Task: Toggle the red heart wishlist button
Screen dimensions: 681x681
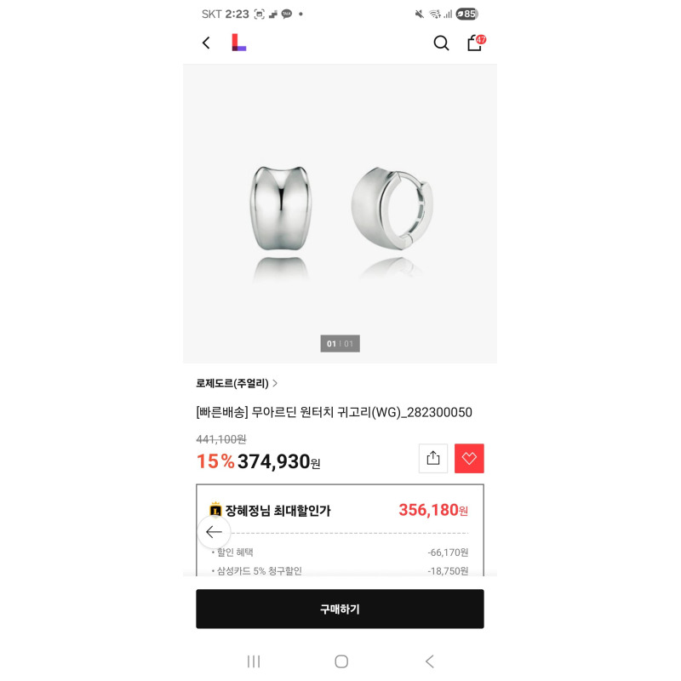Action: pyautogui.click(x=469, y=458)
